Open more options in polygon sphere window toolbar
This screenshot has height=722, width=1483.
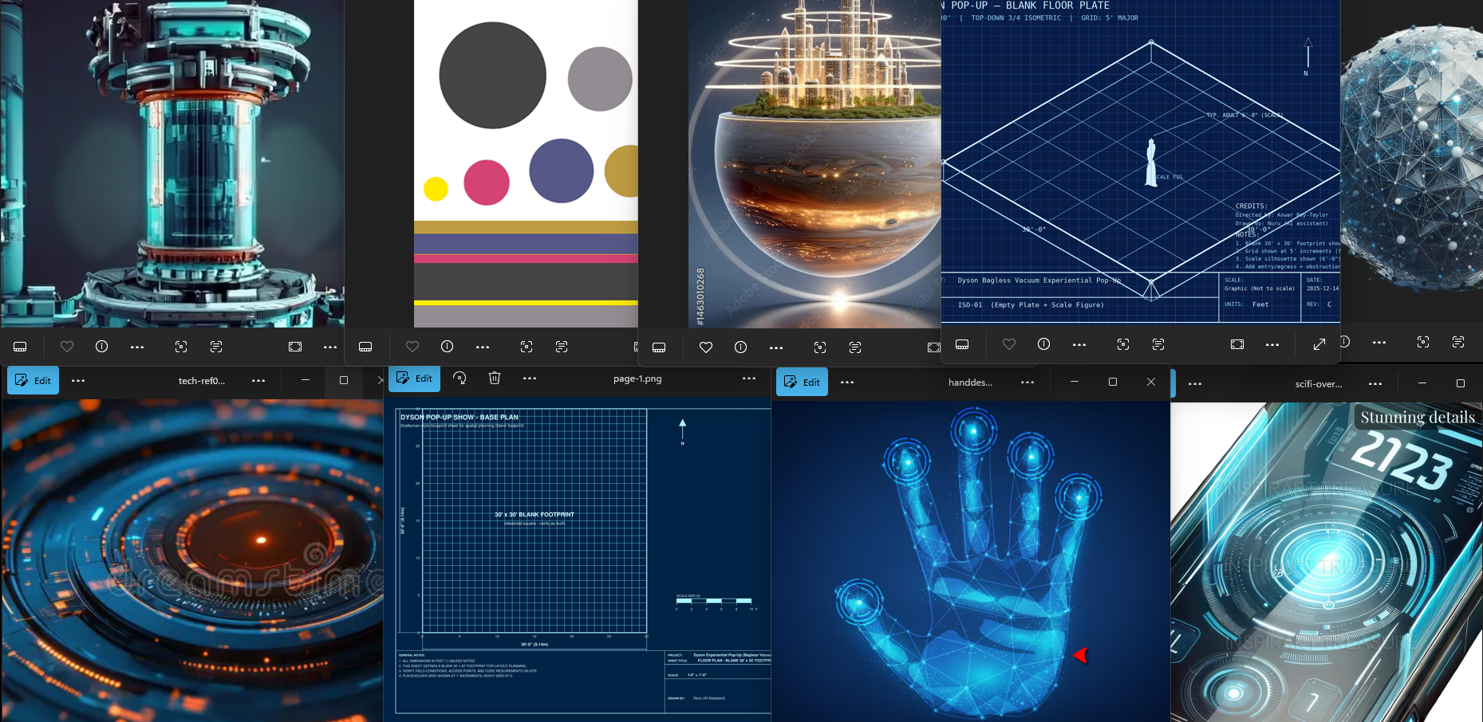point(1379,342)
